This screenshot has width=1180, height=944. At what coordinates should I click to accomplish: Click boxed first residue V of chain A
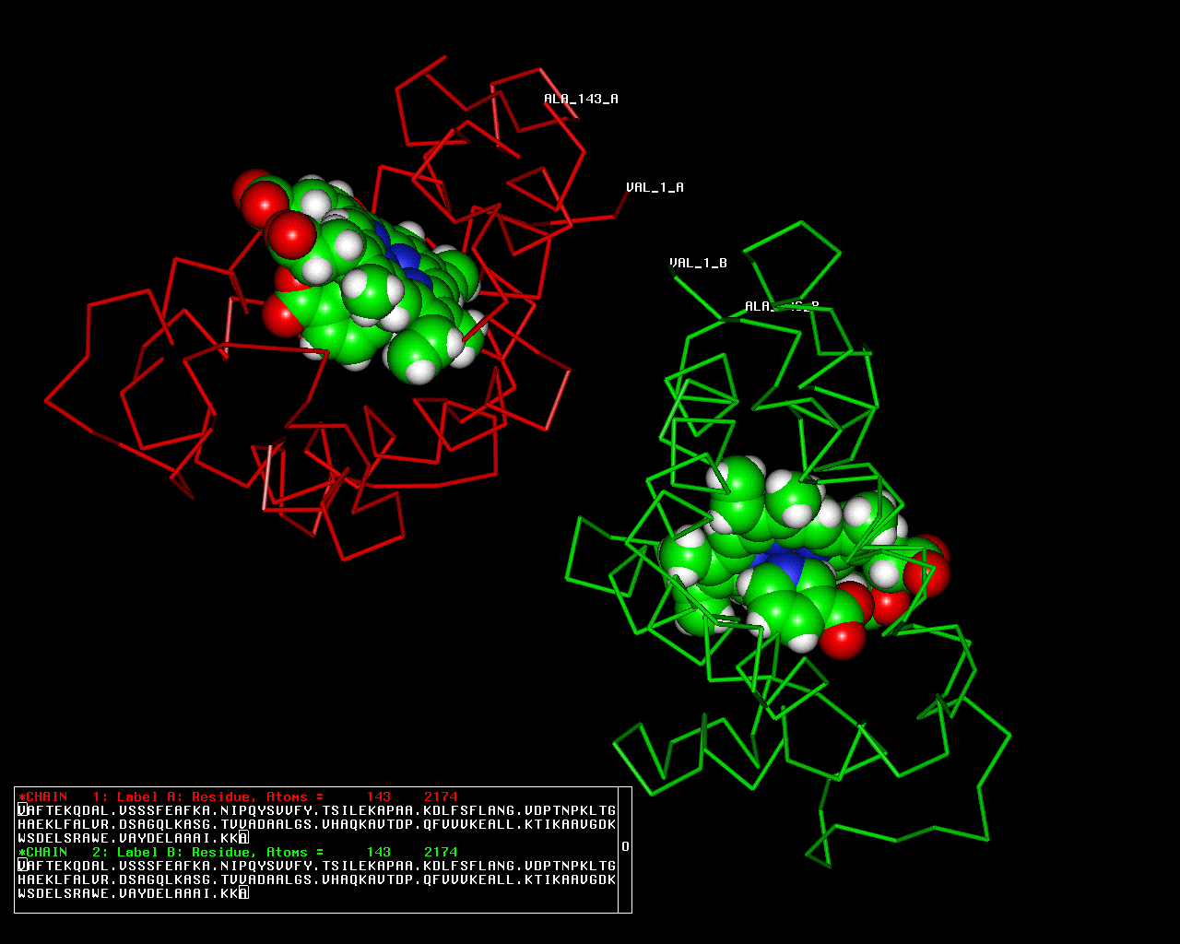pos(22,810)
